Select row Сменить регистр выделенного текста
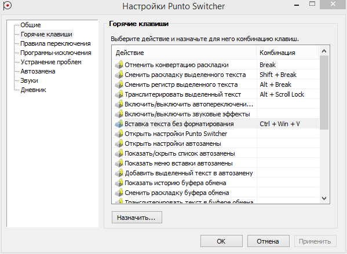The image size is (347, 254). (215, 84)
